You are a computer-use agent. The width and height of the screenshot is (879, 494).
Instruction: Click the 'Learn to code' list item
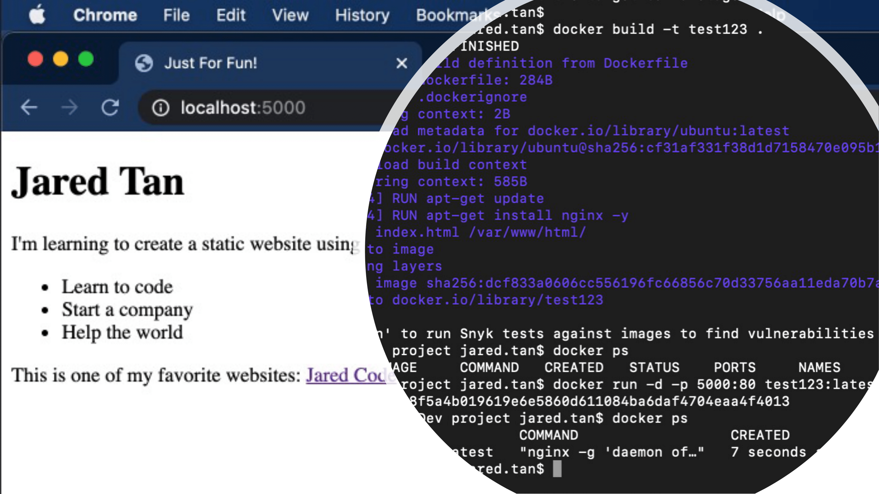pos(117,287)
